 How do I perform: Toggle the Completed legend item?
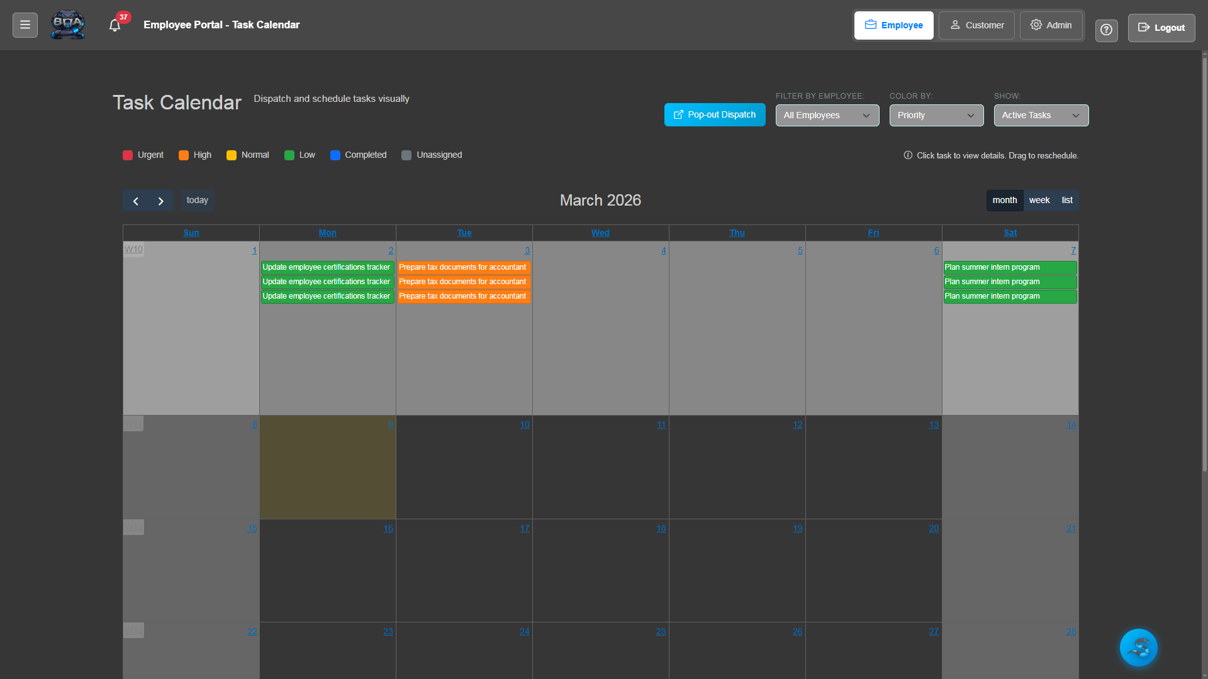[335, 155]
